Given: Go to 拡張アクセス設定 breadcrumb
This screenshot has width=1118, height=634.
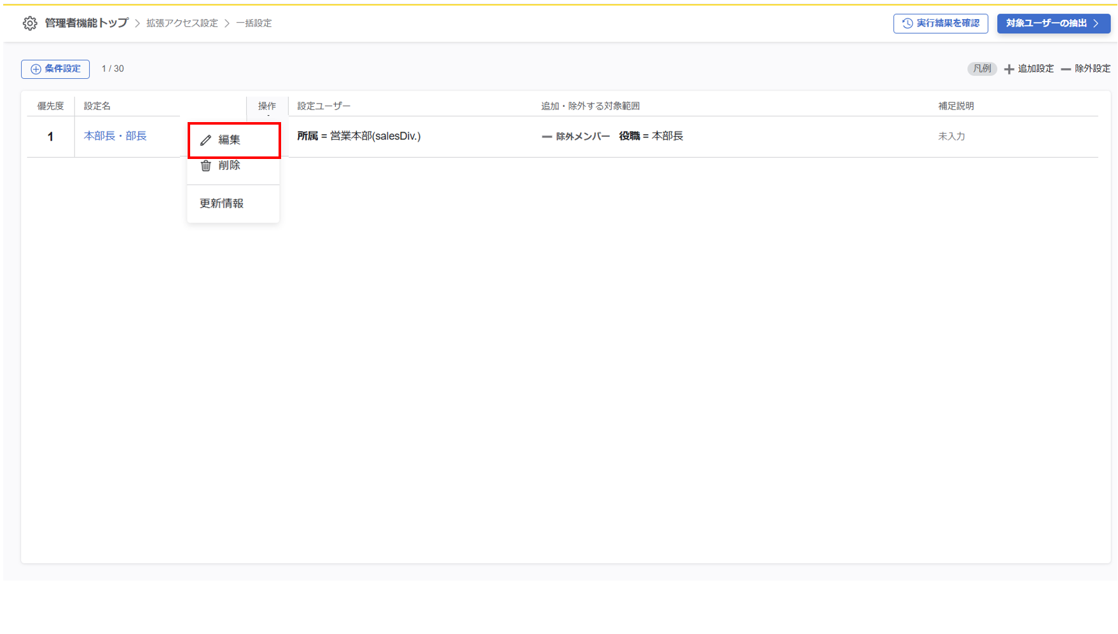Looking at the screenshot, I should click(x=182, y=24).
